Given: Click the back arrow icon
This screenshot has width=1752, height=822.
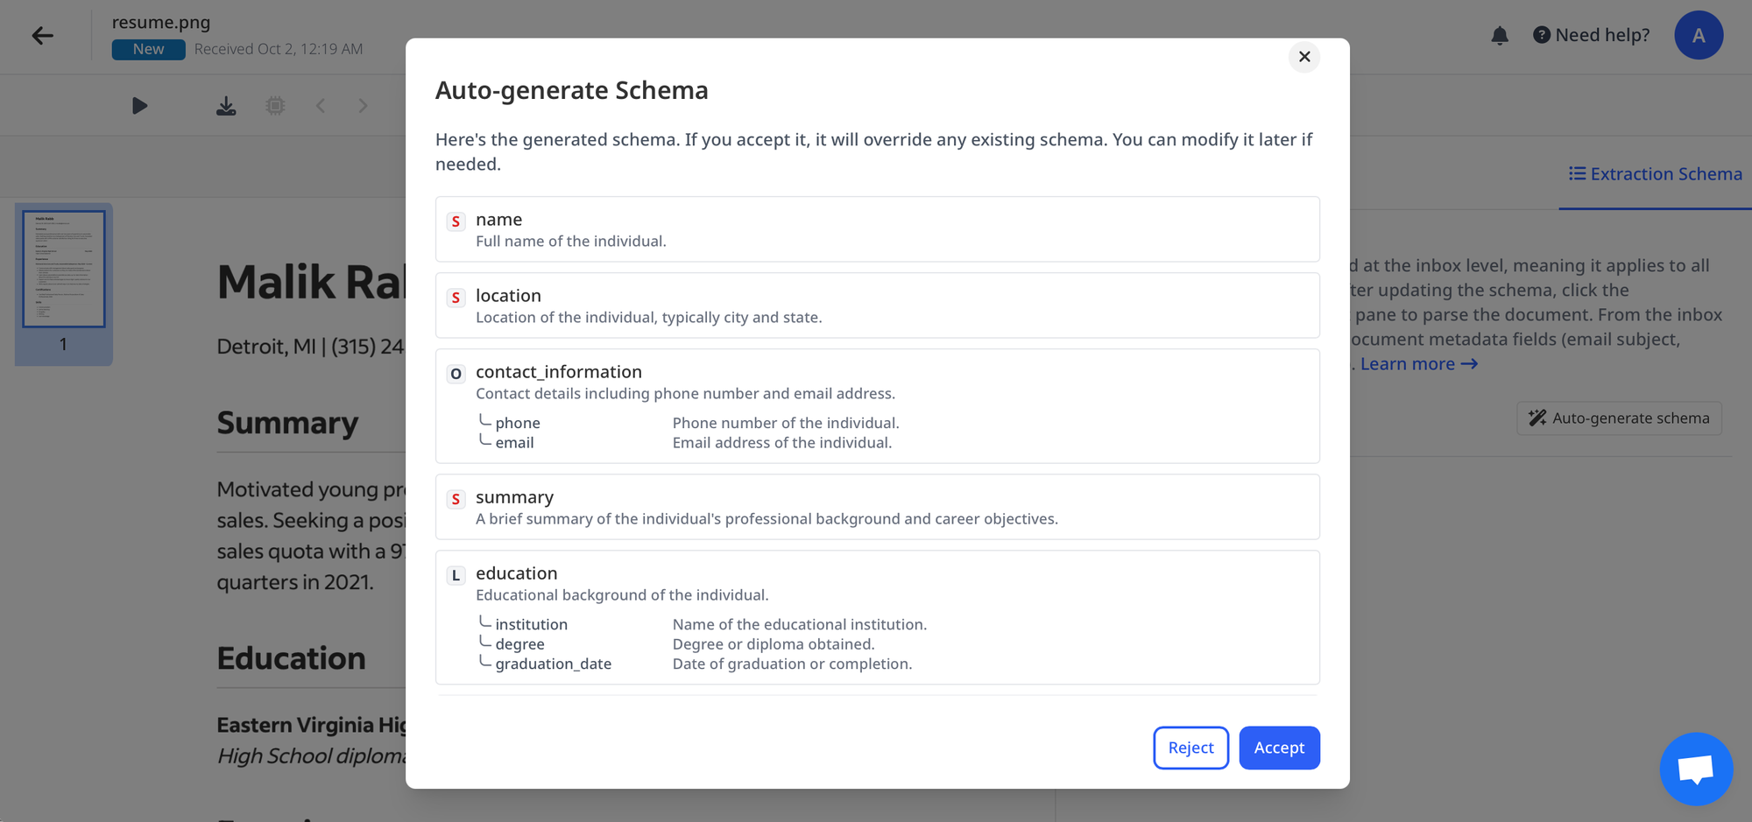Looking at the screenshot, I should pos(42,36).
